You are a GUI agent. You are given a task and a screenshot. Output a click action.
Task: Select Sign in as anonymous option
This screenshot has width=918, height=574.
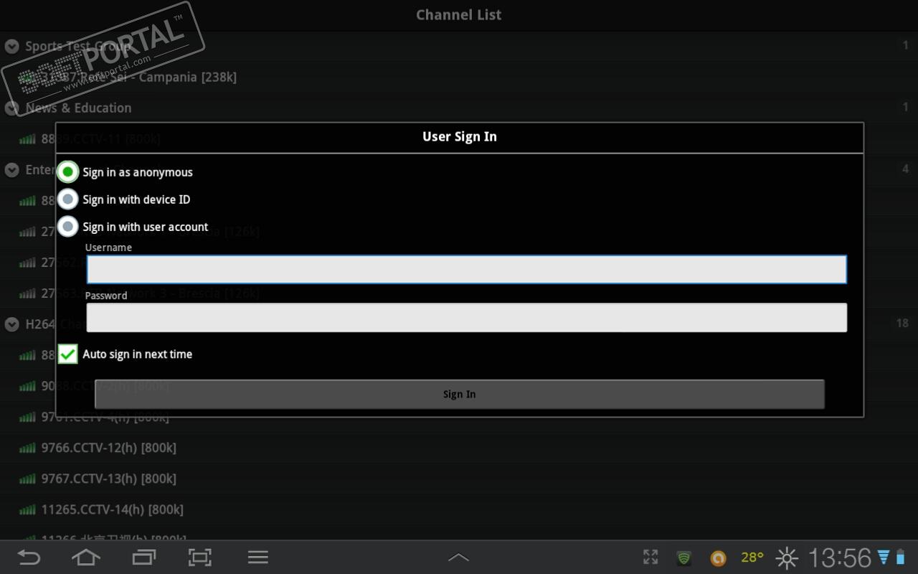68,172
